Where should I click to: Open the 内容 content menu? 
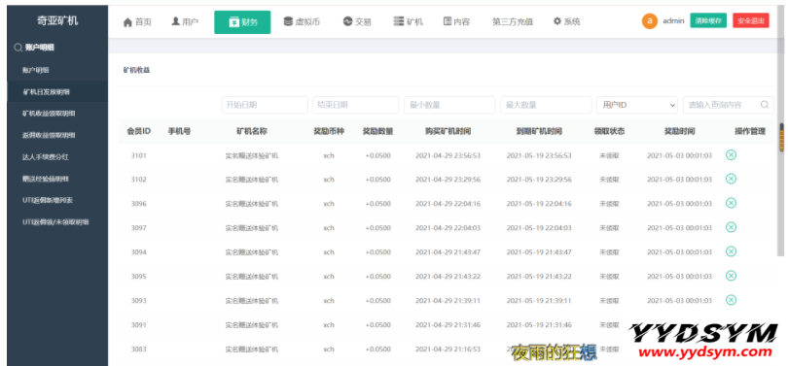click(456, 22)
